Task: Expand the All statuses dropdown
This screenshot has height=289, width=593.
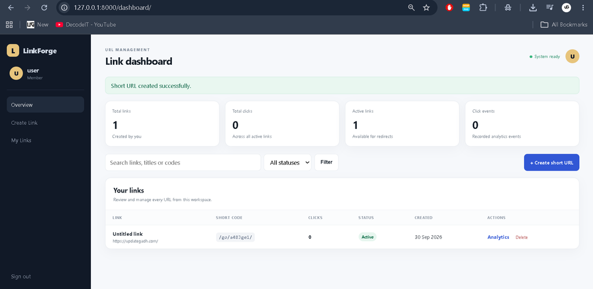Action: 287,162
